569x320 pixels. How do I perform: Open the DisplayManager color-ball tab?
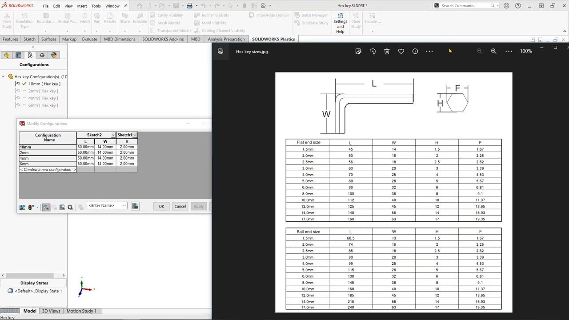[54, 55]
